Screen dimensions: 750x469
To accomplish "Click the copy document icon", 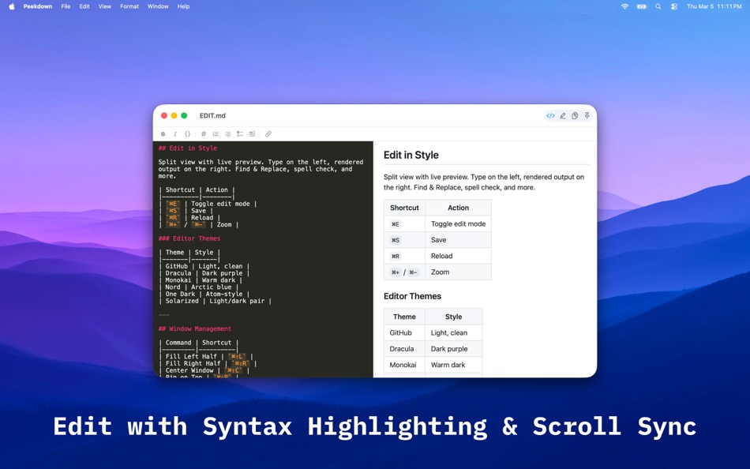I will (x=575, y=116).
